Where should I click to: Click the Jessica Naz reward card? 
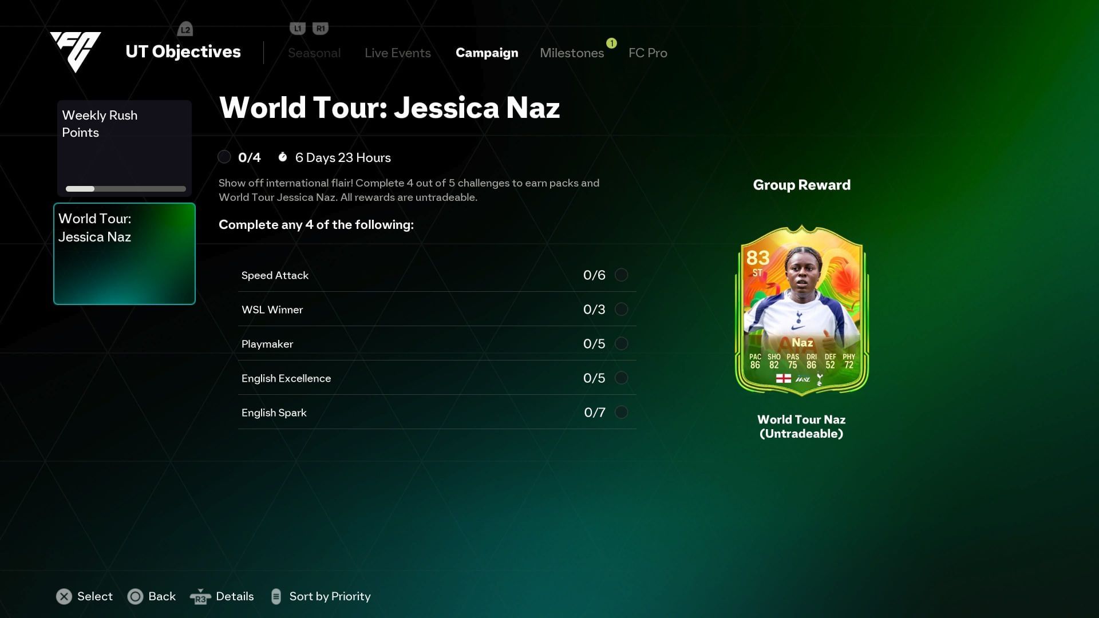(x=802, y=310)
